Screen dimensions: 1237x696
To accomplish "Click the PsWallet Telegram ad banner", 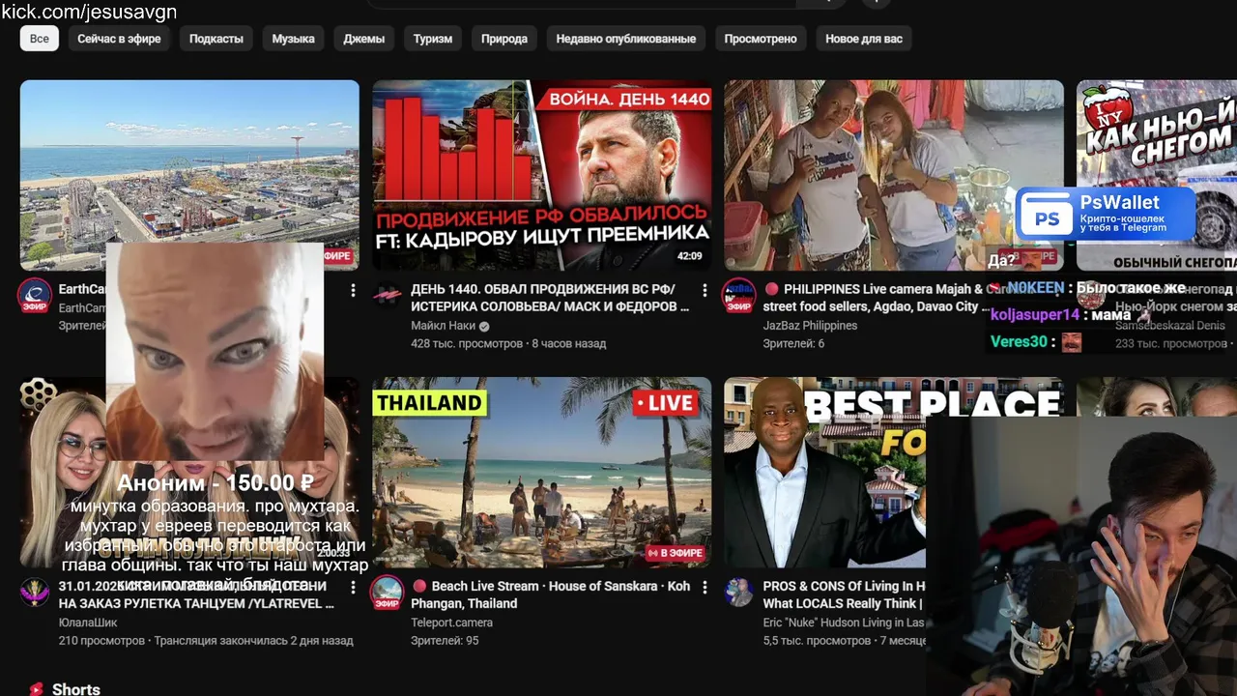I will [x=1106, y=215].
